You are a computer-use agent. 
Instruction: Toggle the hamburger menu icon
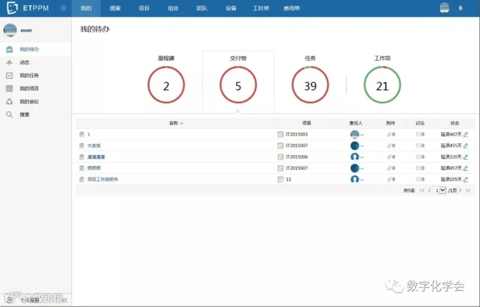[63, 8]
